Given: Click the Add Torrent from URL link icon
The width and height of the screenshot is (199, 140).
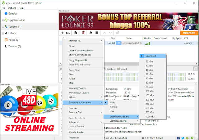Looking at the screenshot, I should tap(68, 33).
